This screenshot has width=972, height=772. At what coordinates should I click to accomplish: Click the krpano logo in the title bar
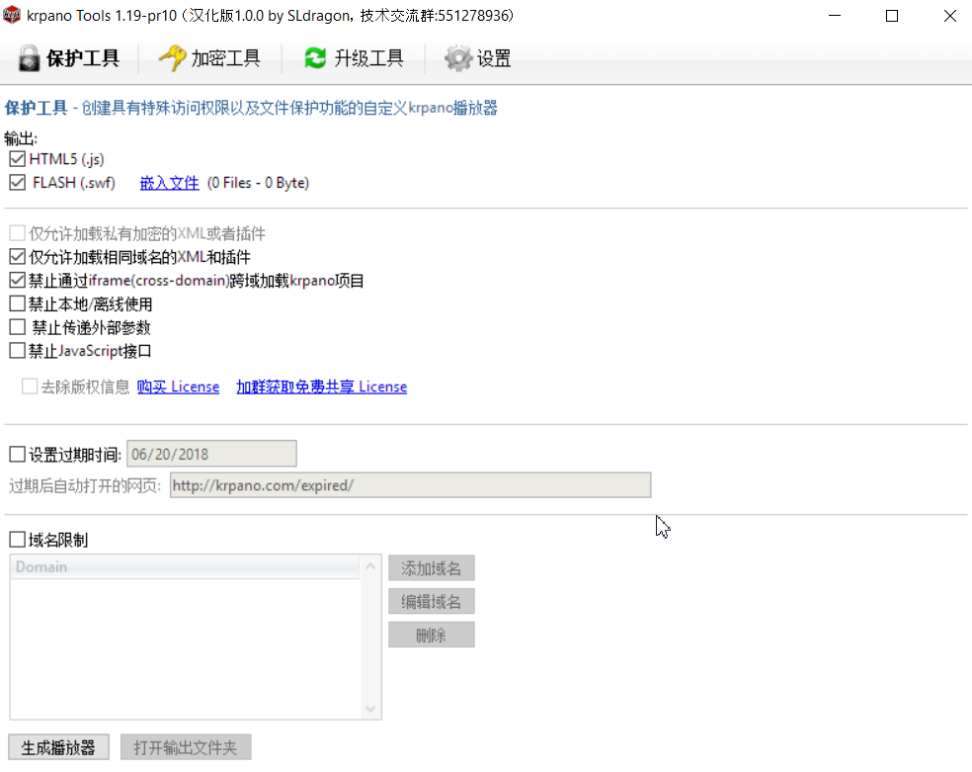tap(13, 15)
